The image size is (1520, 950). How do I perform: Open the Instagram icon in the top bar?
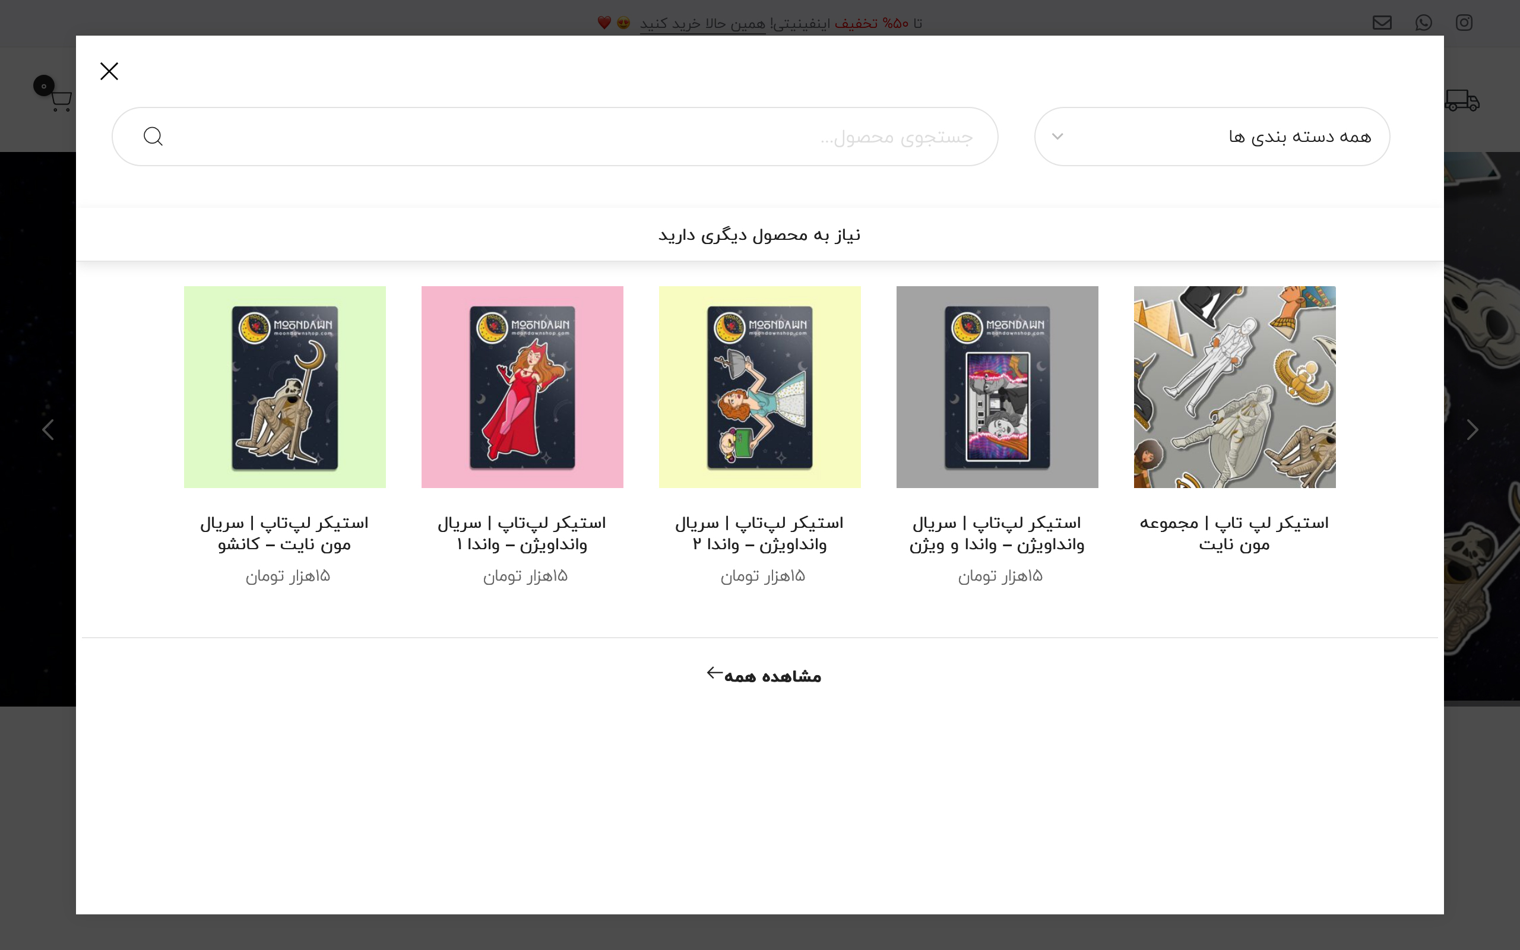(1464, 23)
